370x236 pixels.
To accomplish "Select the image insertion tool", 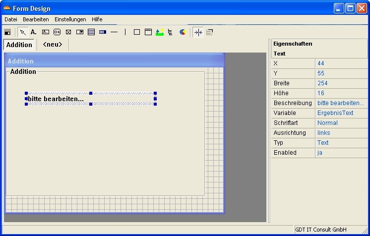I will click(x=159, y=32).
